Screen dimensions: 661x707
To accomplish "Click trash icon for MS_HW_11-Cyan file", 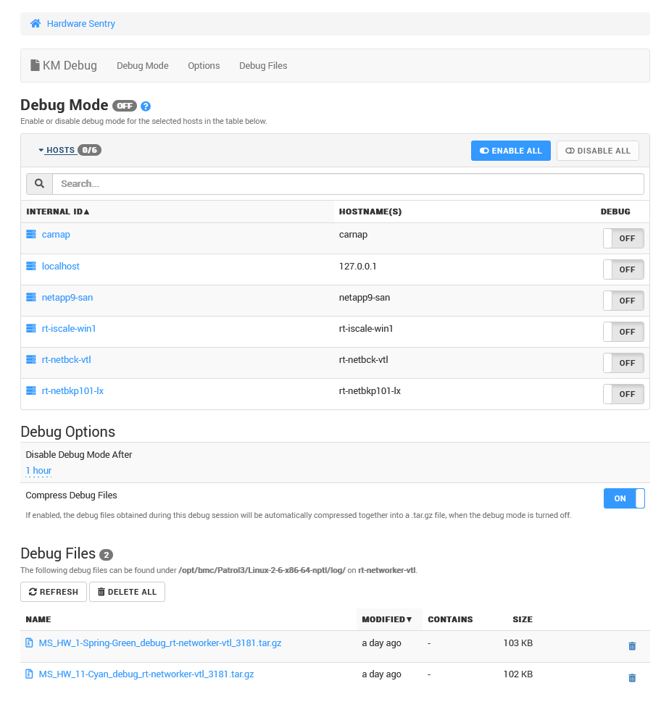I will (631, 678).
